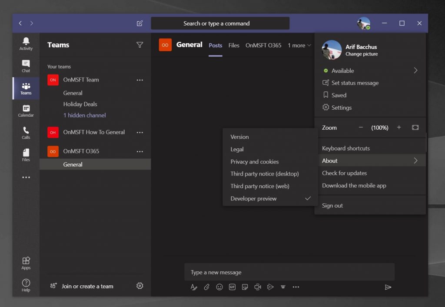The height and width of the screenshot is (307, 445).
Task: Open more messaging extensions ellipsis
Action: tap(296, 287)
